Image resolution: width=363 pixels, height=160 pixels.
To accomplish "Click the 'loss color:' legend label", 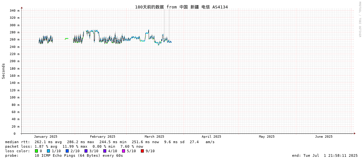I will 17,151.
